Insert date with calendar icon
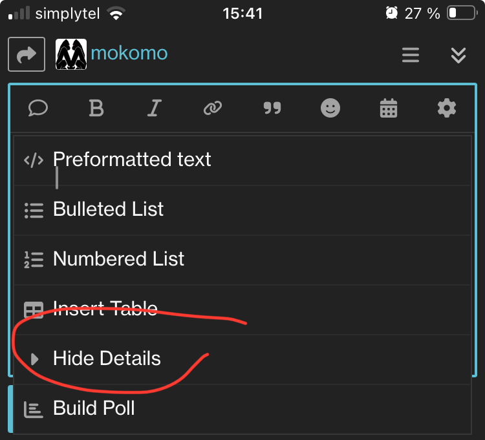485x440 pixels. tap(388, 108)
